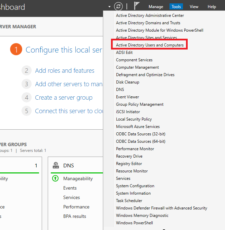Click the step 4 number circle
The width and height of the screenshot is (225, 230).
pos(26,98)
